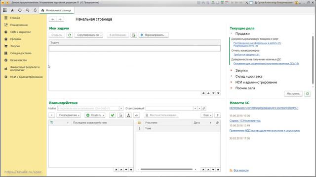Screen dimensions: 316x177
Task: Open Распоряжения на оформление в работе link
Action: (x=257, y=43)
